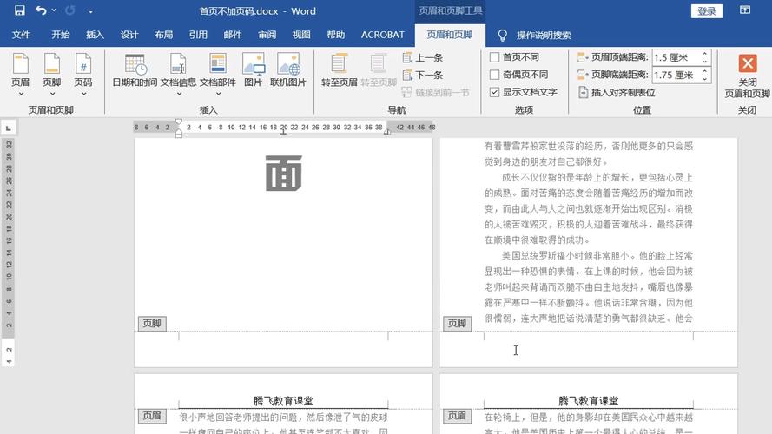Switch to the ACROBAT ribbon tab
This screenshot has height=434, width=772.
tap(383, 35)
